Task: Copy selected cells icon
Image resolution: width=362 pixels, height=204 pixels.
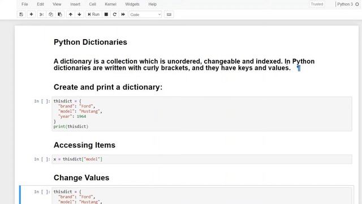Action: 51,14
